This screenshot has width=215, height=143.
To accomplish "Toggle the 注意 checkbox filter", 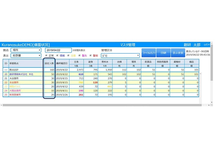I will coord(68,56).
